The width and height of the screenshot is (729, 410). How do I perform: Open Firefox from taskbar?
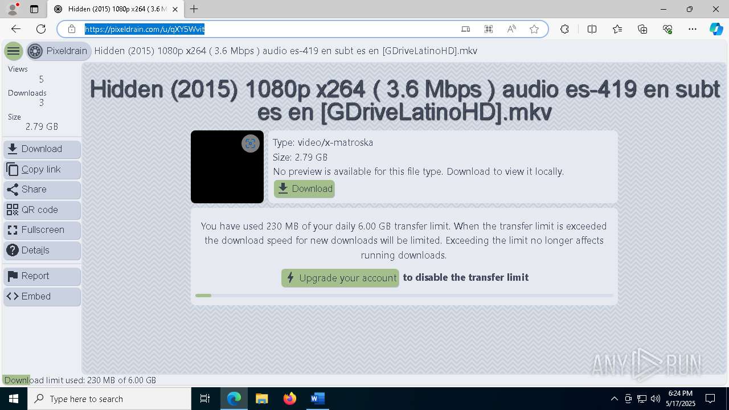click(289, 399)
